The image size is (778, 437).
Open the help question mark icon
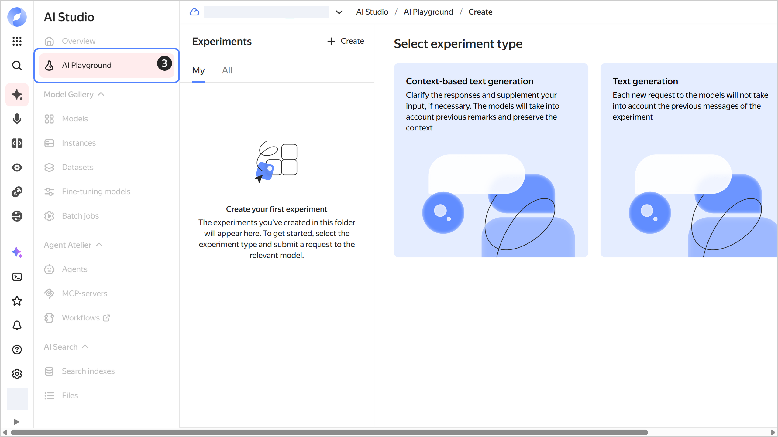17,350
